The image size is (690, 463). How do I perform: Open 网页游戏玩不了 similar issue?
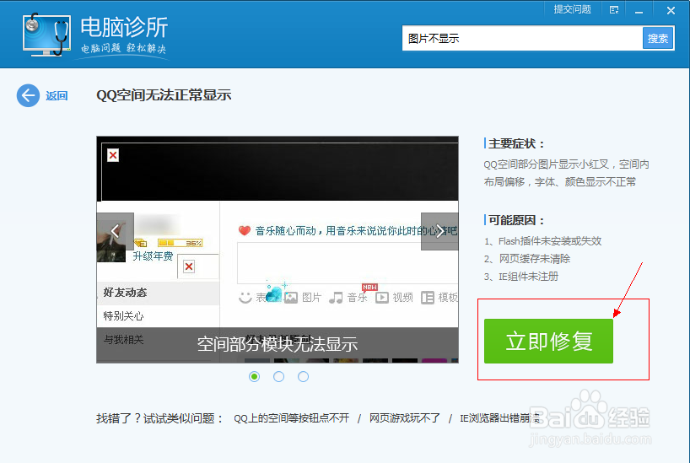pos(404,418)
